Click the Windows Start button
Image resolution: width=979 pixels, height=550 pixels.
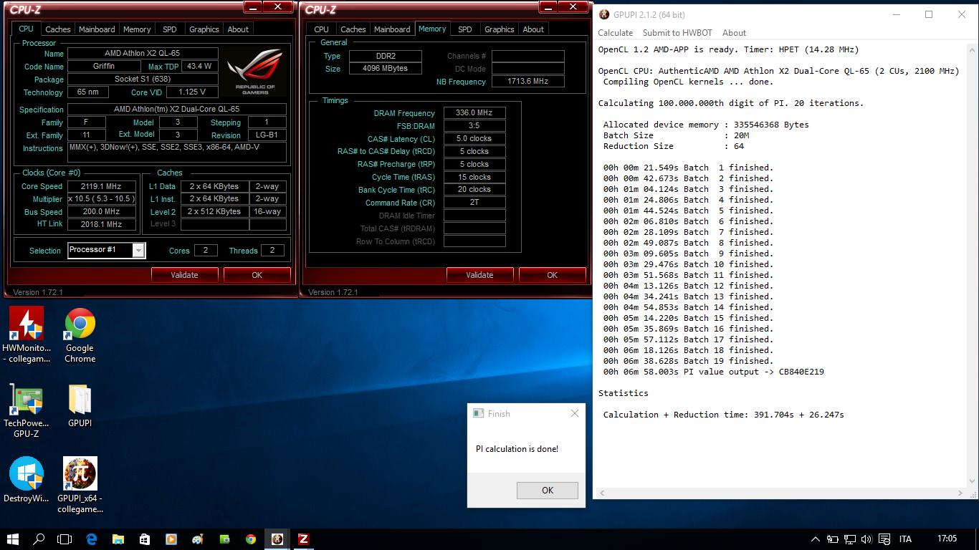point(13,539)
